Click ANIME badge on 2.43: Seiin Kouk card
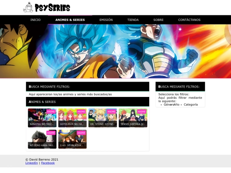The height and width of the screenshot is (173, 231). point(81,133)
